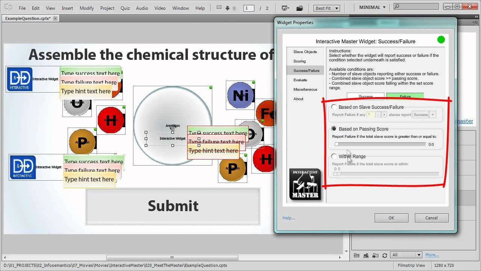Screen dimensions: 481x271
Task: Click the passing score slider handle
Action: click(x=337, y=144)
